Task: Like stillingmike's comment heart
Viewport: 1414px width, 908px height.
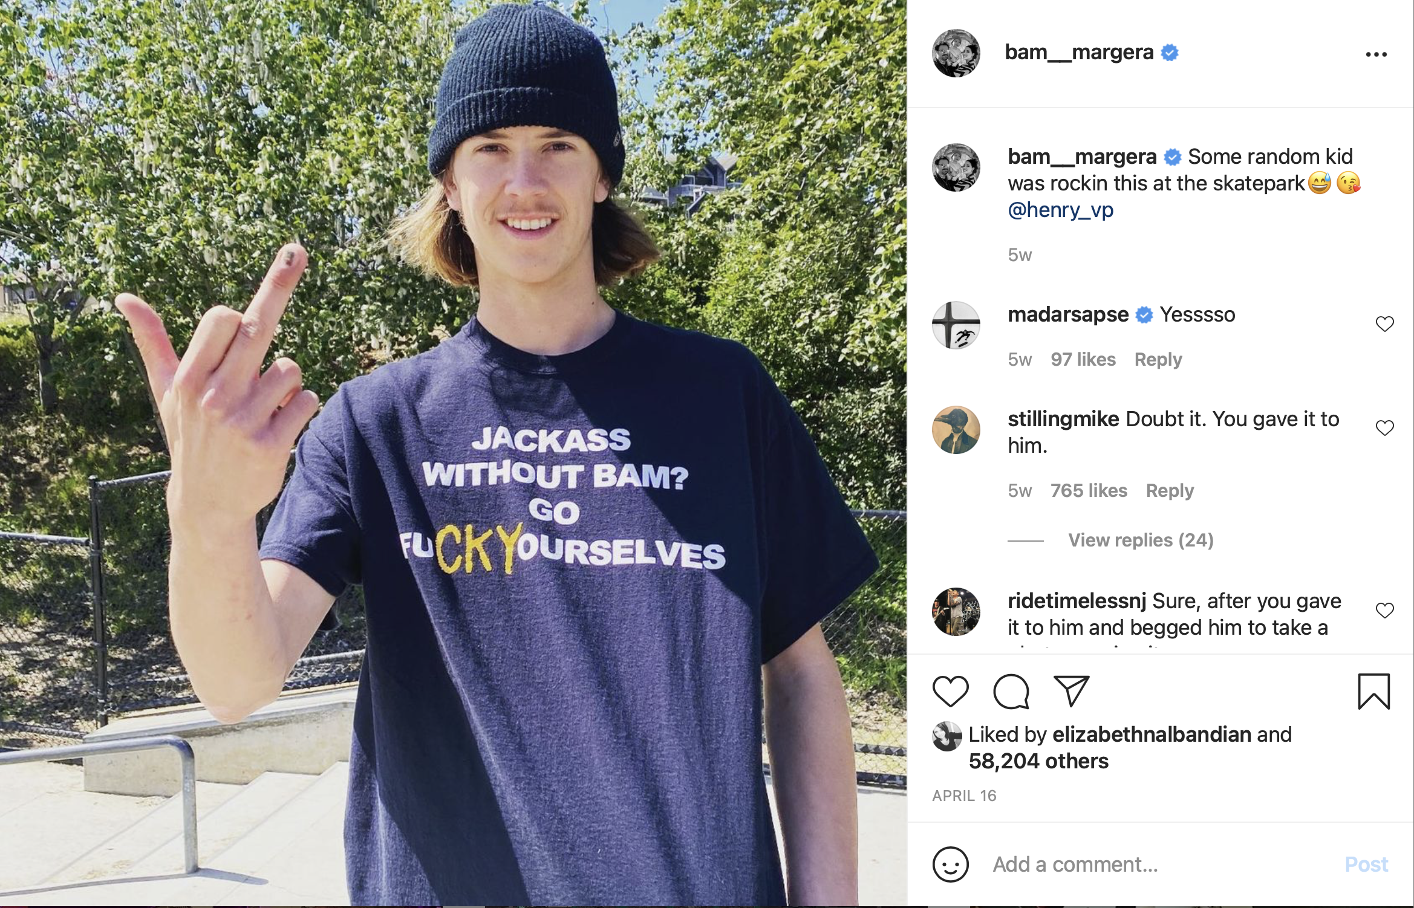Action: 1384,428
